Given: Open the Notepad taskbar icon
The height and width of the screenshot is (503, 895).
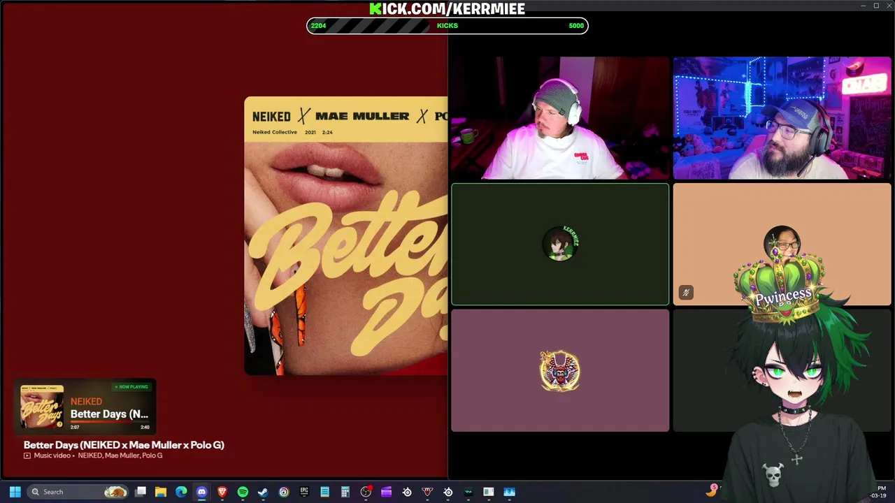Looking at the screenshot, I should tap(324, 492).
